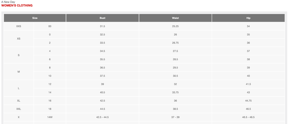Click numeric size 00 cell

50,26
